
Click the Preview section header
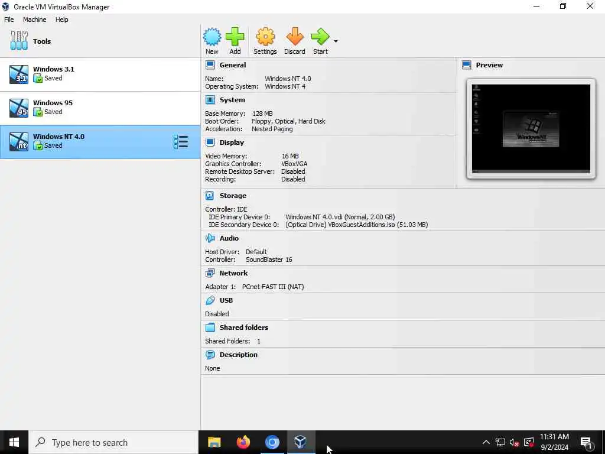pos(489,65)
